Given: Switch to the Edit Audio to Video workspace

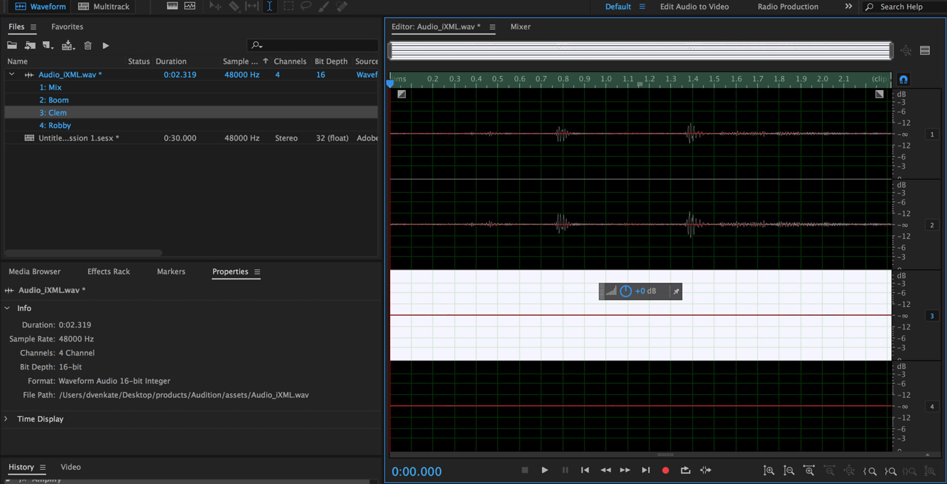Looking at the screenshot, I should click(693, 7).
